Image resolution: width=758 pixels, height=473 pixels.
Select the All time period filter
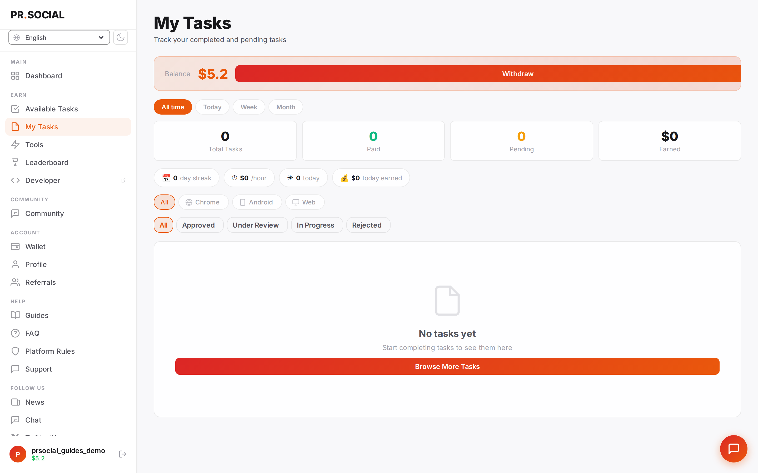[x=173, y=107]
